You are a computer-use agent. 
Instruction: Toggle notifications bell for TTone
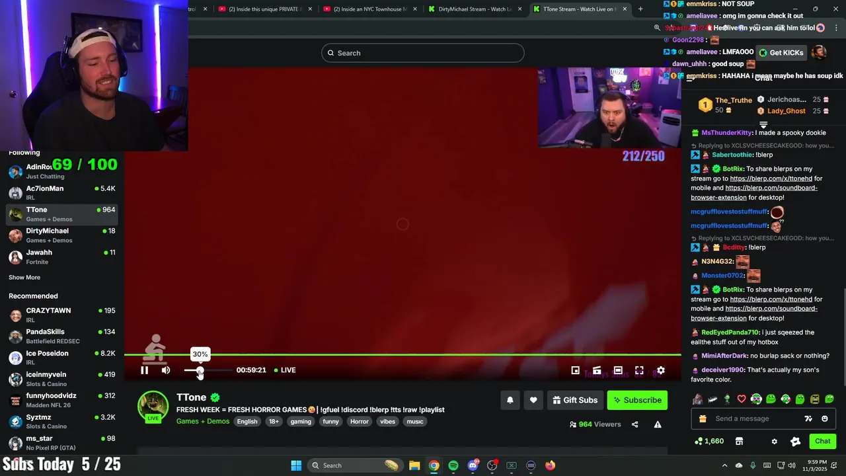pyautogui.click(x=510, y=400)
